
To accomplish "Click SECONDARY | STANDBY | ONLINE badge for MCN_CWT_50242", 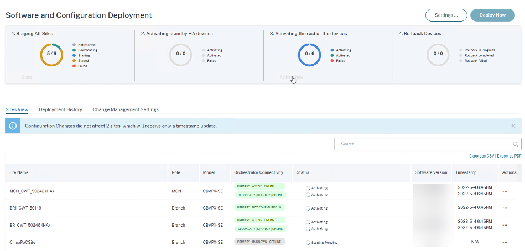I will pyautogui.click(x=260, y=195).
